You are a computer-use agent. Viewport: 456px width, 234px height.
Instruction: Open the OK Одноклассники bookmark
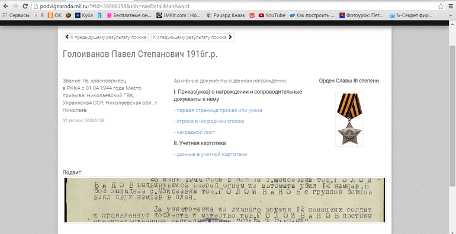pyautogui.click(x=54, y=15)
